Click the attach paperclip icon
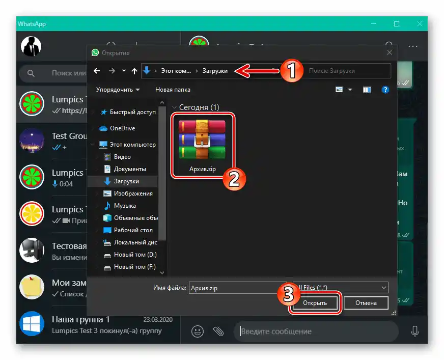444x360 pixels. tap(218, 331)
